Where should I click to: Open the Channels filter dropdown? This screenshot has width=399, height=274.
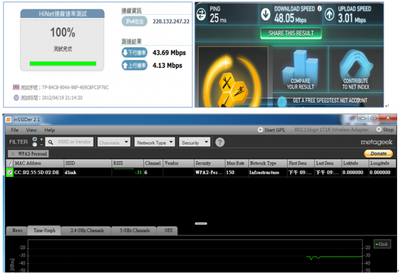tap(113, 142)
